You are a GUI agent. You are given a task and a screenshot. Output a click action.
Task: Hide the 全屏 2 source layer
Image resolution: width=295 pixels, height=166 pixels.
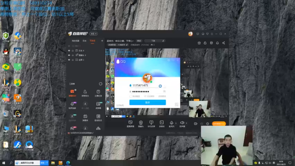pos(69,60)
